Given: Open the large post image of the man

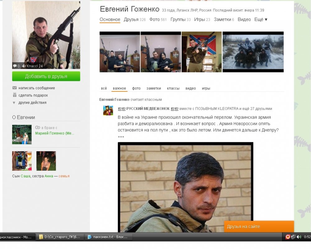Looking at the screenshot, I should (x=185, y=187).
